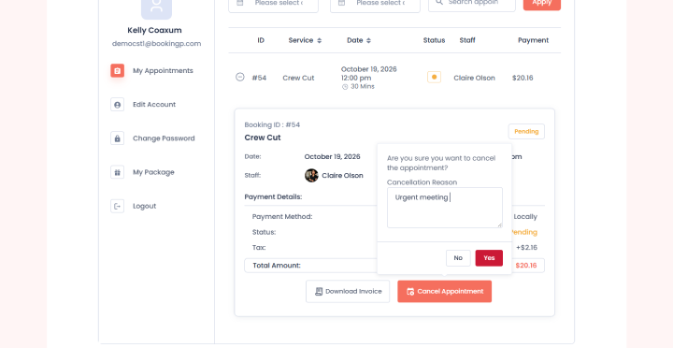This screenshot has height=348, width=673.
Task: Focus the Cancellation Reason text area
Action: (x=445, y=208)
